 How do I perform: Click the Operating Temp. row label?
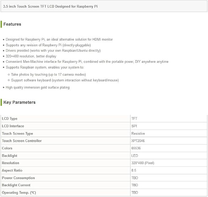pos(19,193)
